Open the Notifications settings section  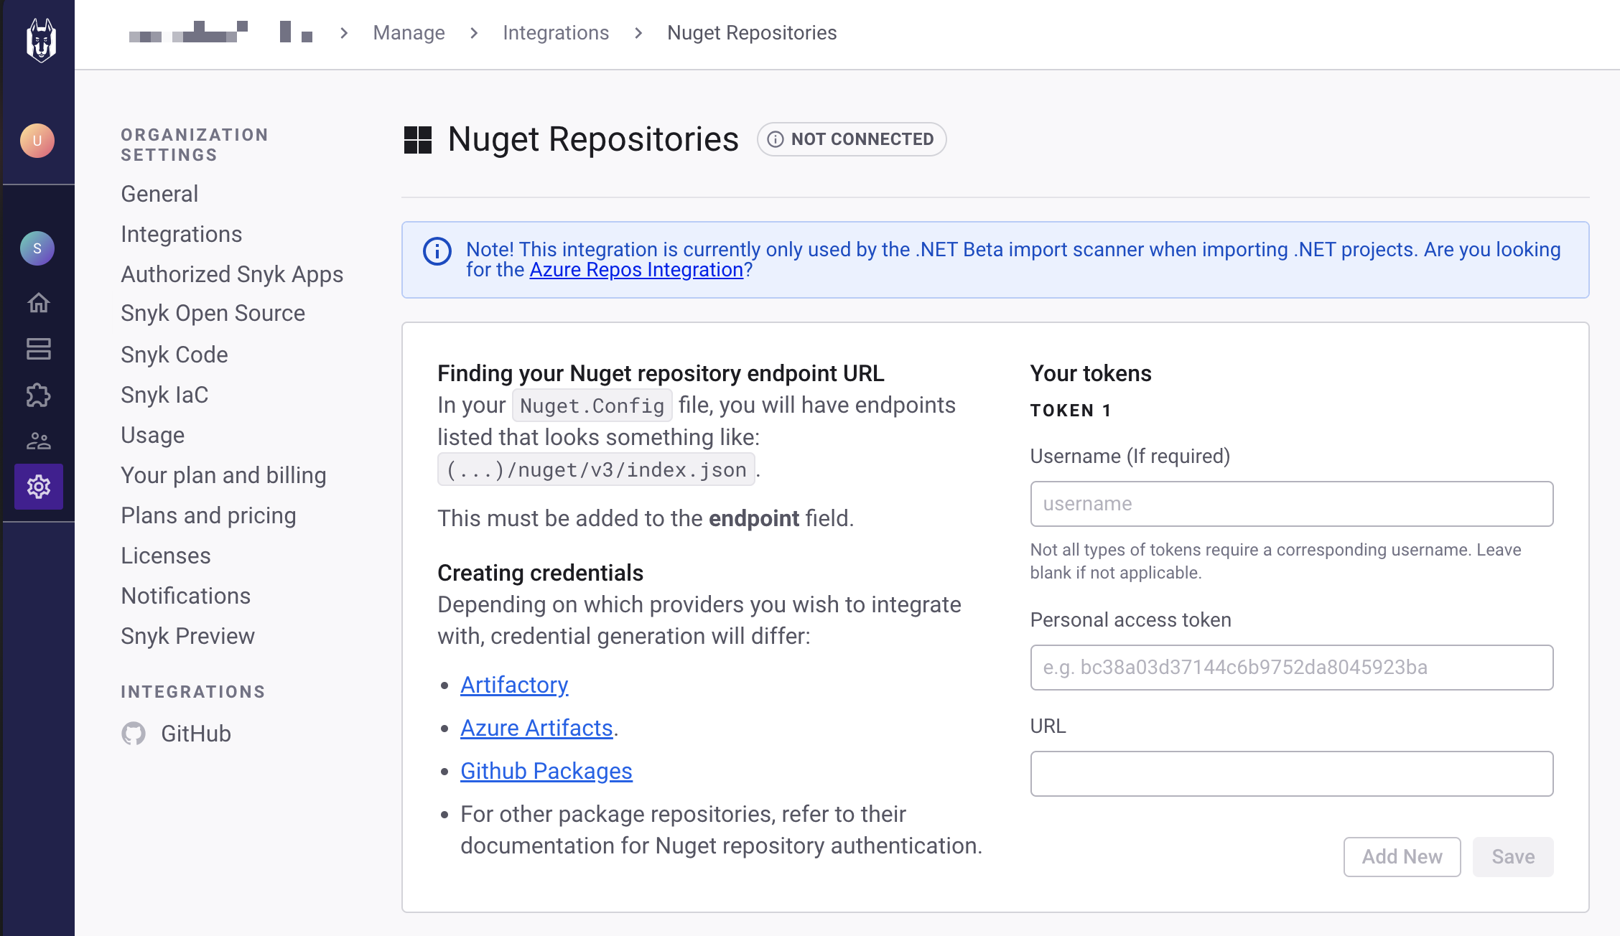point(186,596)
